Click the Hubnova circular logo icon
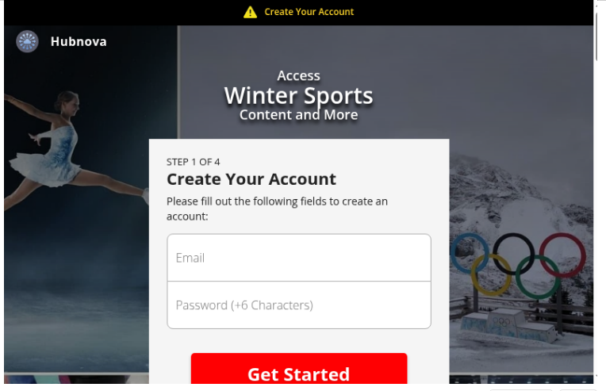Screen dimensions: 606x391 click(x=27, y=41)
